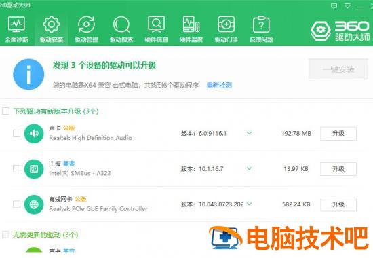The width and height of the screenshot is (373, 258).
Task: Click the 下列驱动有新版本升级 (3个) label
Action: point(56,111)
